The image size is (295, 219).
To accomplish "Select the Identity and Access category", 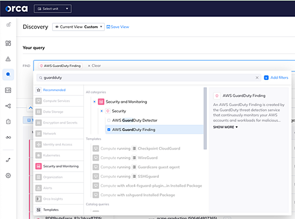I will tap(58, 145).
